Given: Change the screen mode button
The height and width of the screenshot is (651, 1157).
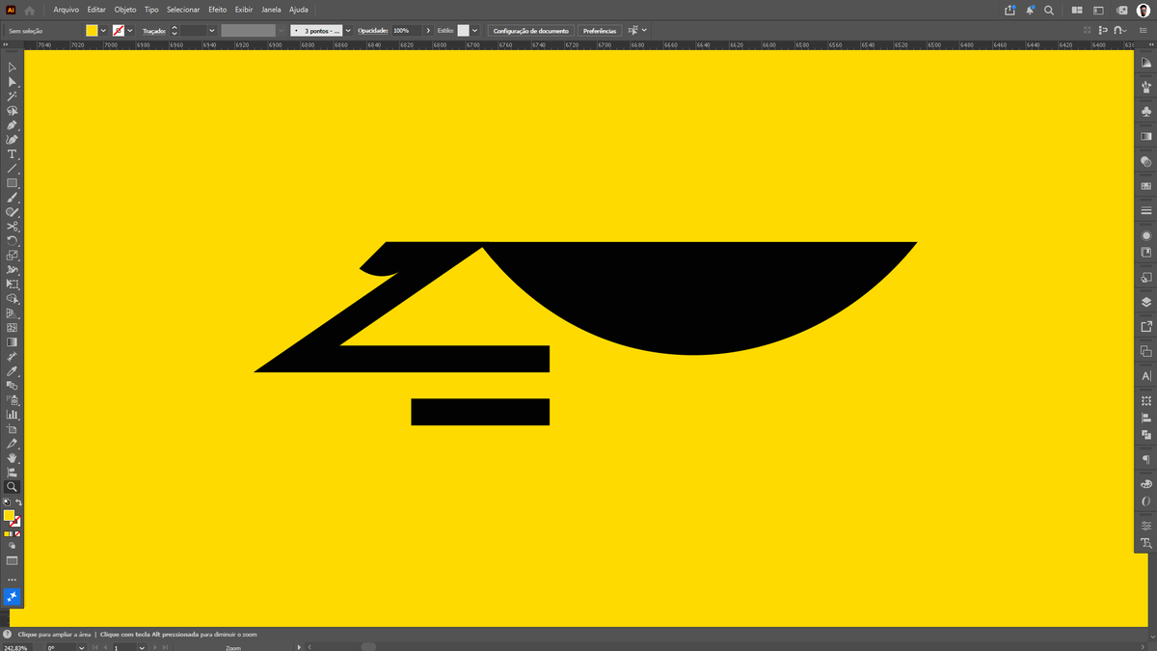Looking at the screenshot, I should (13, 560).
